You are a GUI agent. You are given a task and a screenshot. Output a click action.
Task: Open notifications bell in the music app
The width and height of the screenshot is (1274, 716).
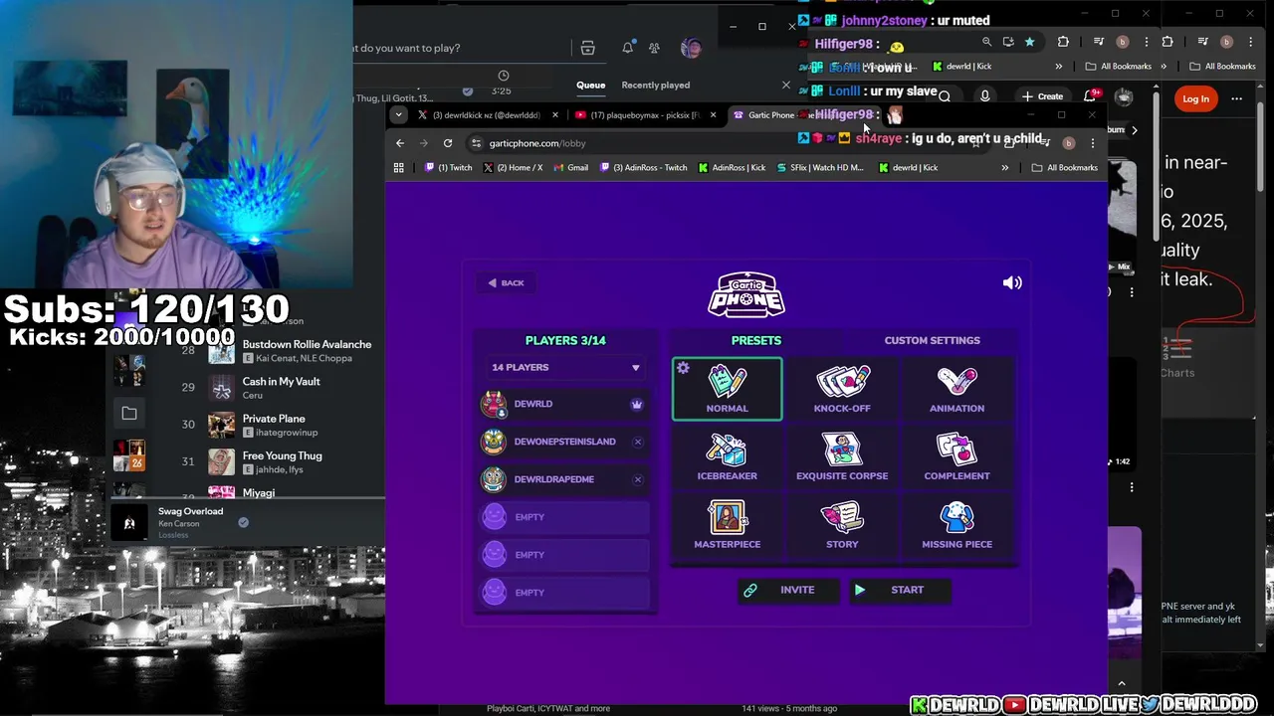(x=628, y=48)
